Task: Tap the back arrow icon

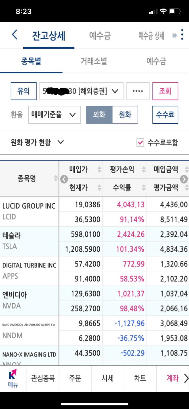Action: [x=14, y=35]
